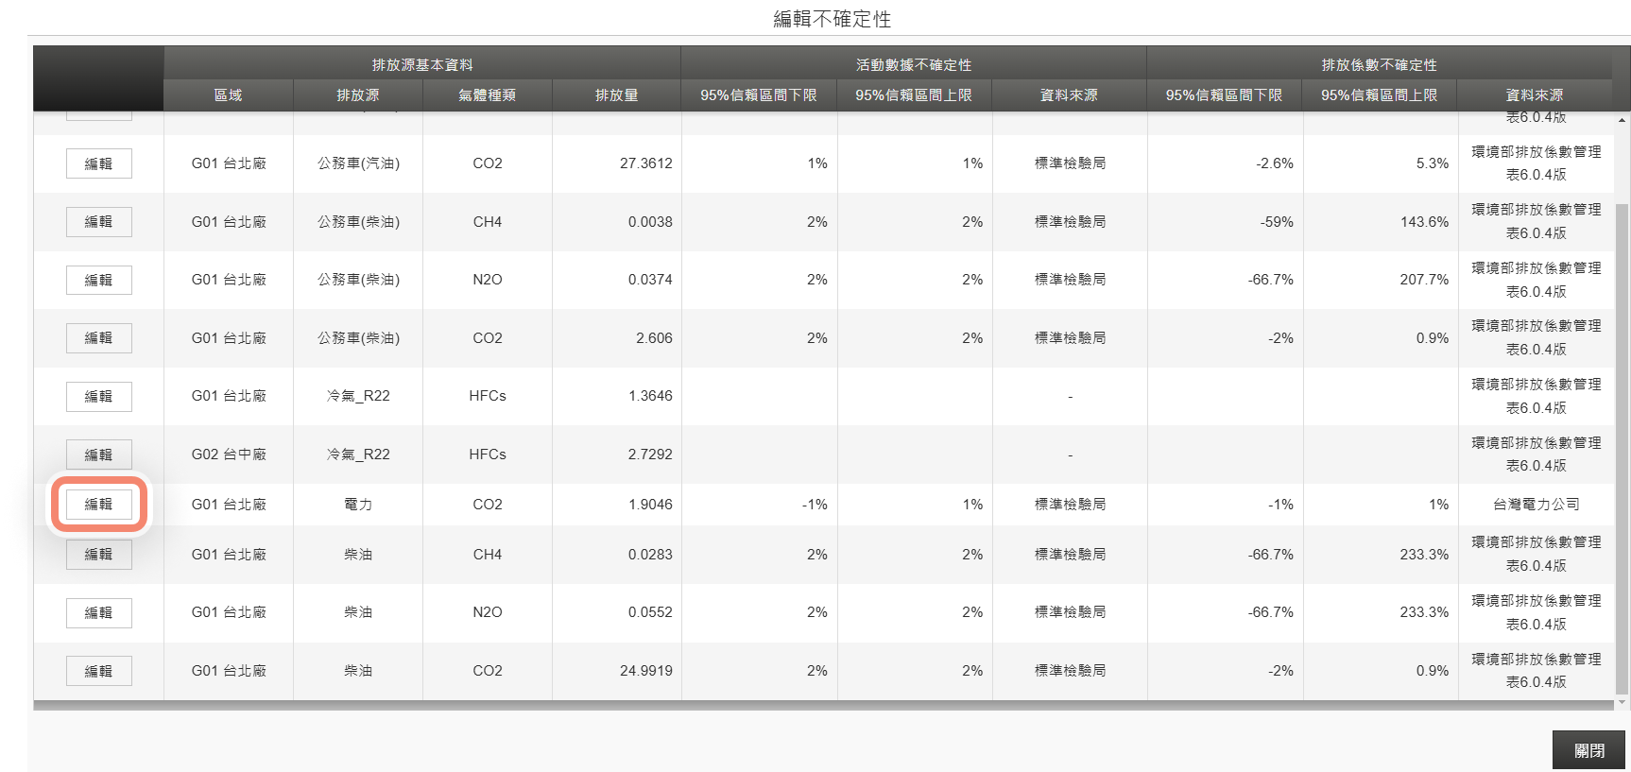Click 編輯 for 公務車(柴油) CO2 row
The image size is (1631, 772).
click(99, 338)
